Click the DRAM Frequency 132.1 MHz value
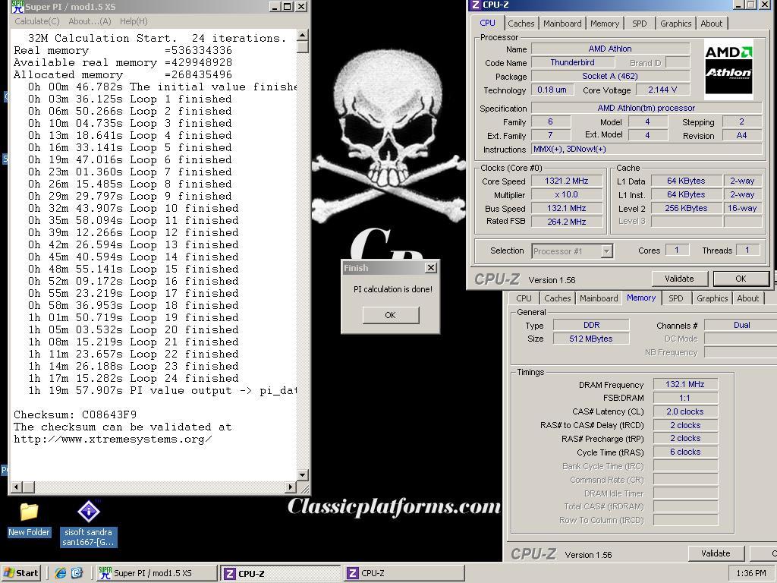This screenshot has height=583, width=777. click(685, 384)
